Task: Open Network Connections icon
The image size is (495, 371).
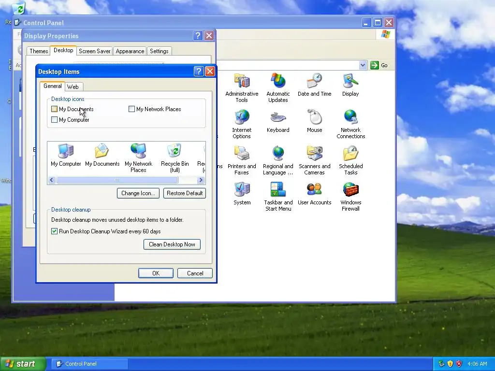Action: [351, 124]
